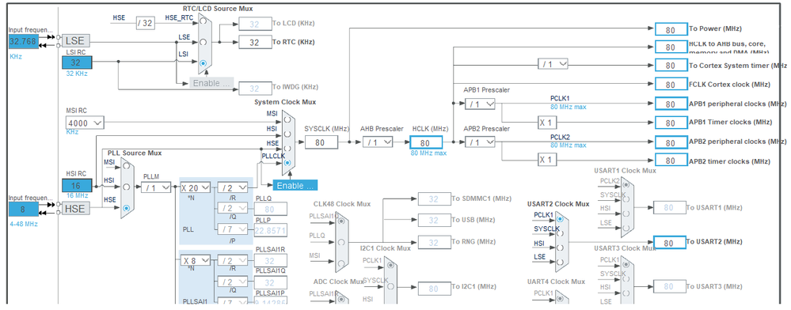Click the HSE oscillator block
This screenshot has width=791, height=310.
click(x=76, y=208)
